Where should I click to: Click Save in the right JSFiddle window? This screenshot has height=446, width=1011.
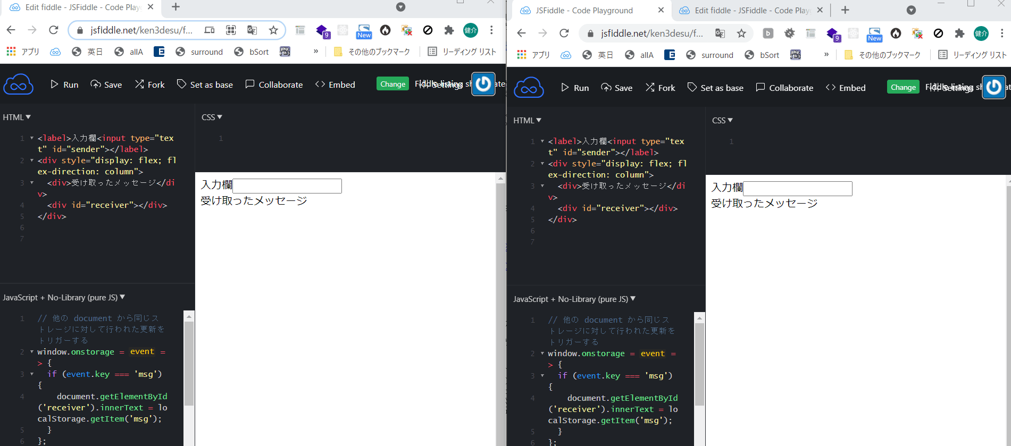click(617, 88)
